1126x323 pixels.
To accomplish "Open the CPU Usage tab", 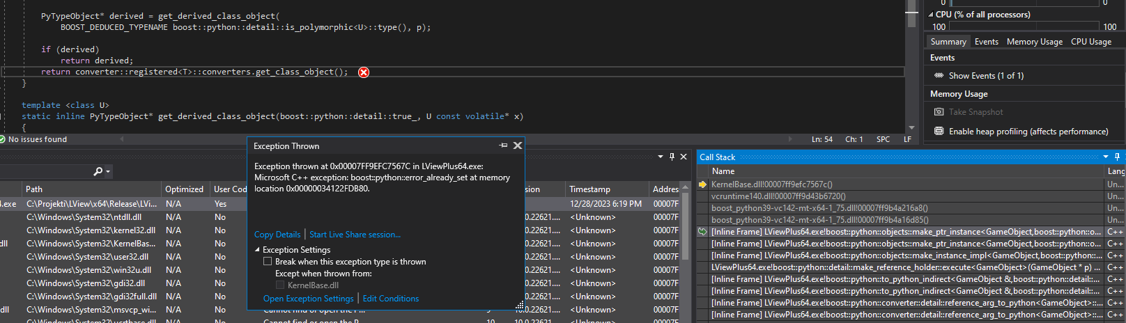I will coord(1091,42).
